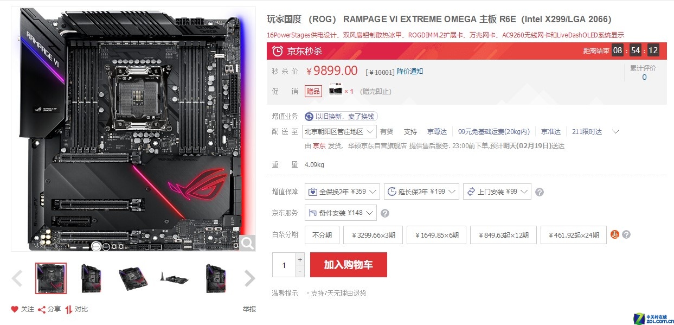Expand the 备件安装 ¥148 service dropdown
The height and width of the screenshot is (325, 674).
(341, 213)
